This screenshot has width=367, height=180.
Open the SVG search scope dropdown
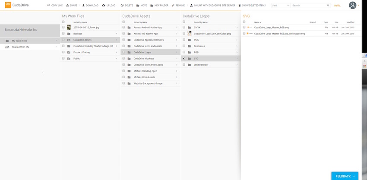(281, 5)
